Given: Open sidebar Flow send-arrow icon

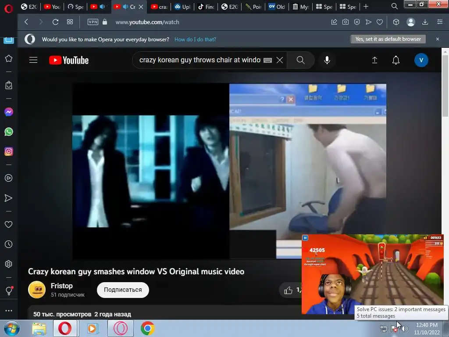Looking at the screenshot, I should point(9,198).
